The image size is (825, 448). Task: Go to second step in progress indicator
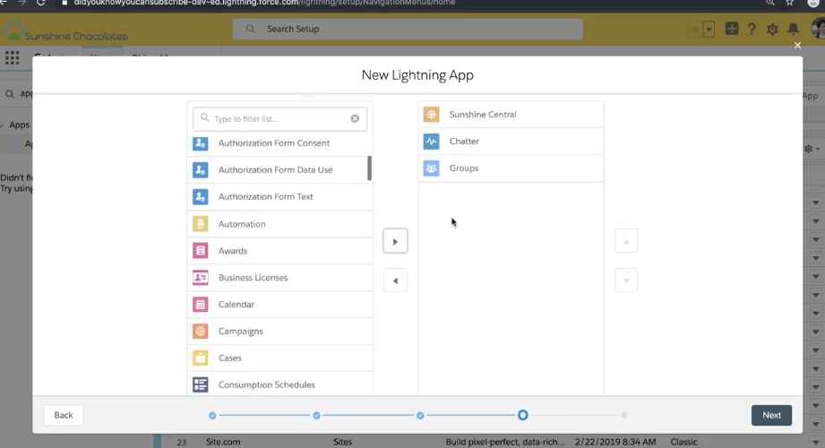point(316,416)
